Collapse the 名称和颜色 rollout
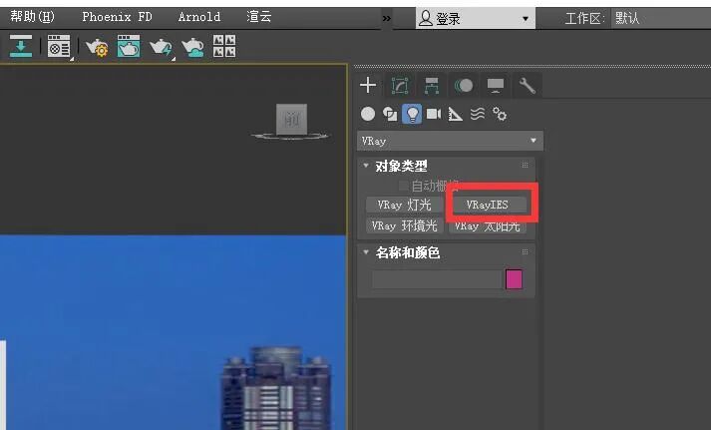Image resolution: width=711 pixels, height=430 pixels. tap(366, 252)
